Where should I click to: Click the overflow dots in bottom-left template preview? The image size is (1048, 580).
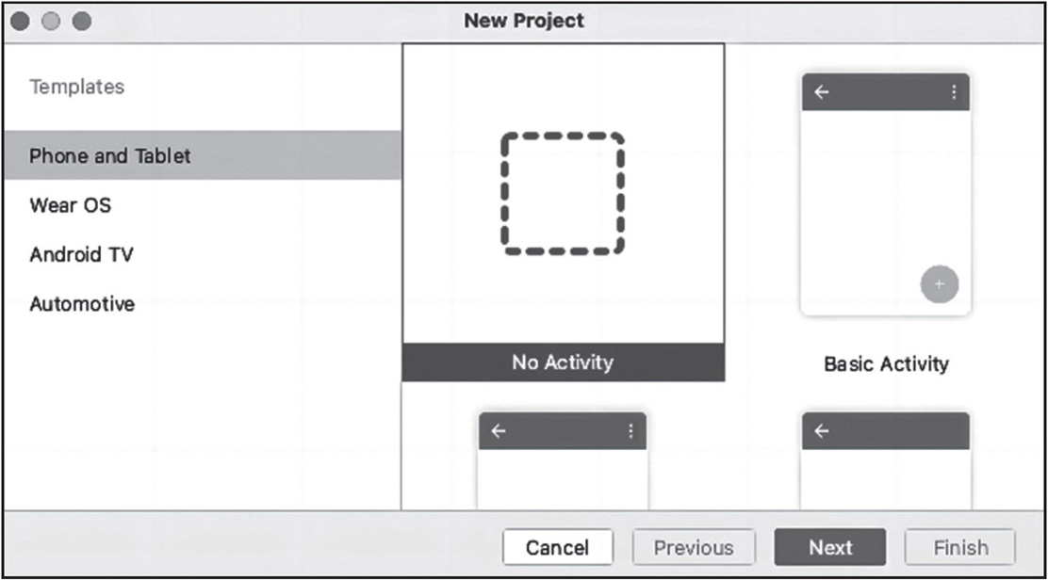[630, 431]
